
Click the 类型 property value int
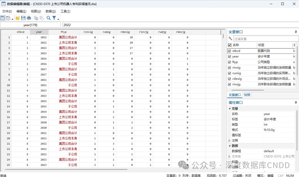279,125
